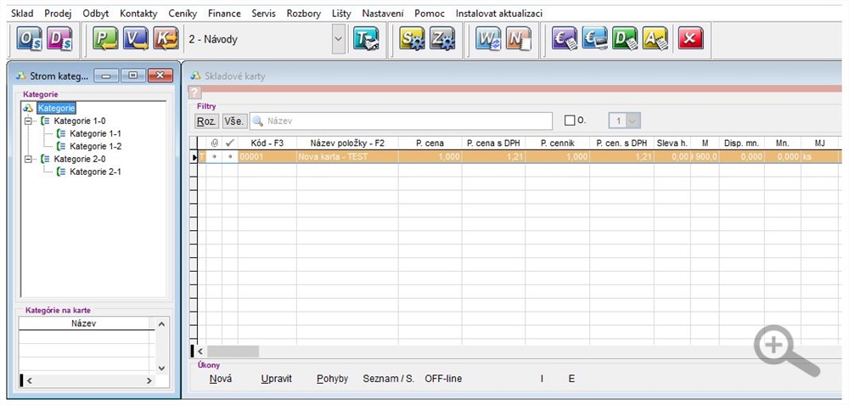This screenshot has height=405, width=849.
Task: Click the Nová button in Úkony
Action: pos(221,379)
